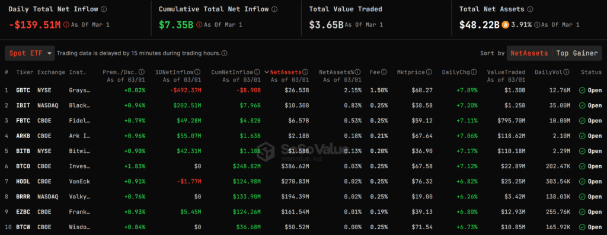607x235 pixels.
Task: Click info icon beside Fee column header
Action: (x=384, y=72)
